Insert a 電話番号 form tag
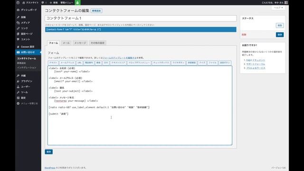This screenshot has width=304, height=171. (89, 63)
